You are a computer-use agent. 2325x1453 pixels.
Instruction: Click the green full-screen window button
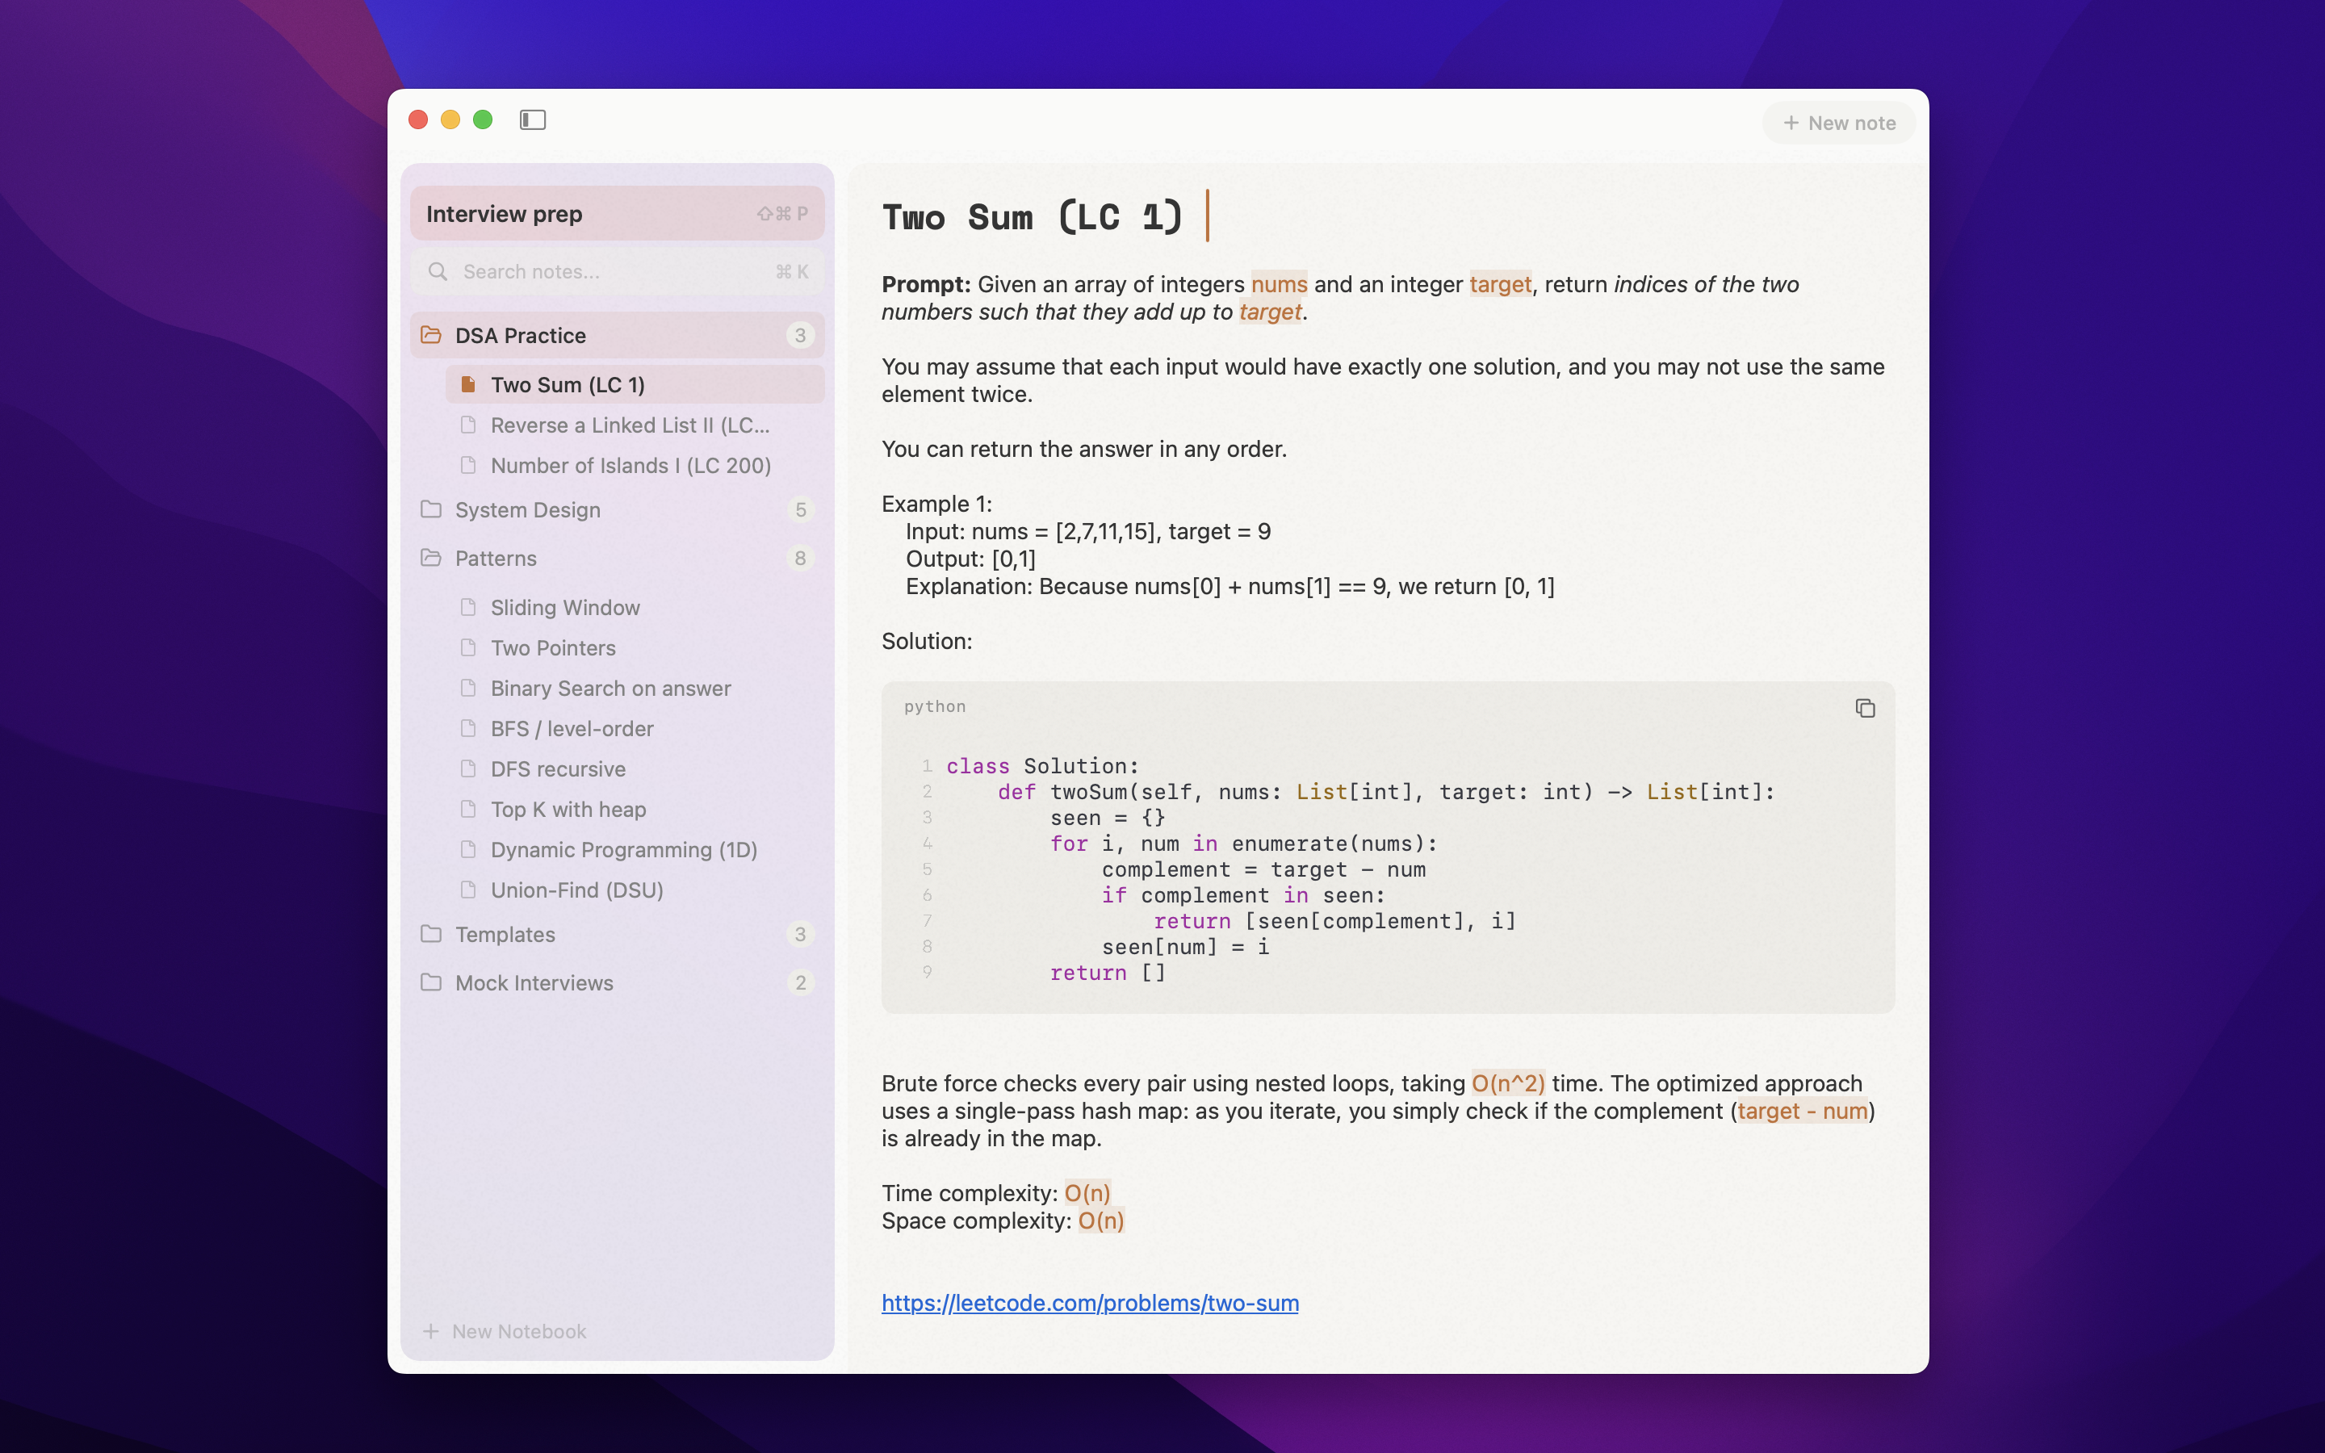pyautogui.click(x=482, y=119)
